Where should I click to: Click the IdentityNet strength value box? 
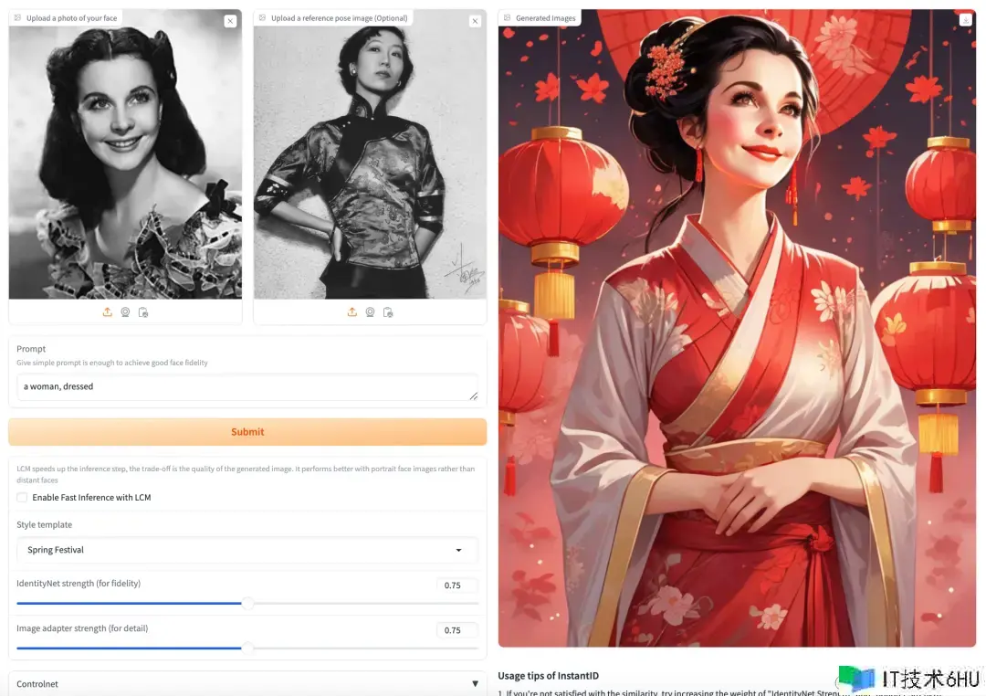tap(457, 585)
